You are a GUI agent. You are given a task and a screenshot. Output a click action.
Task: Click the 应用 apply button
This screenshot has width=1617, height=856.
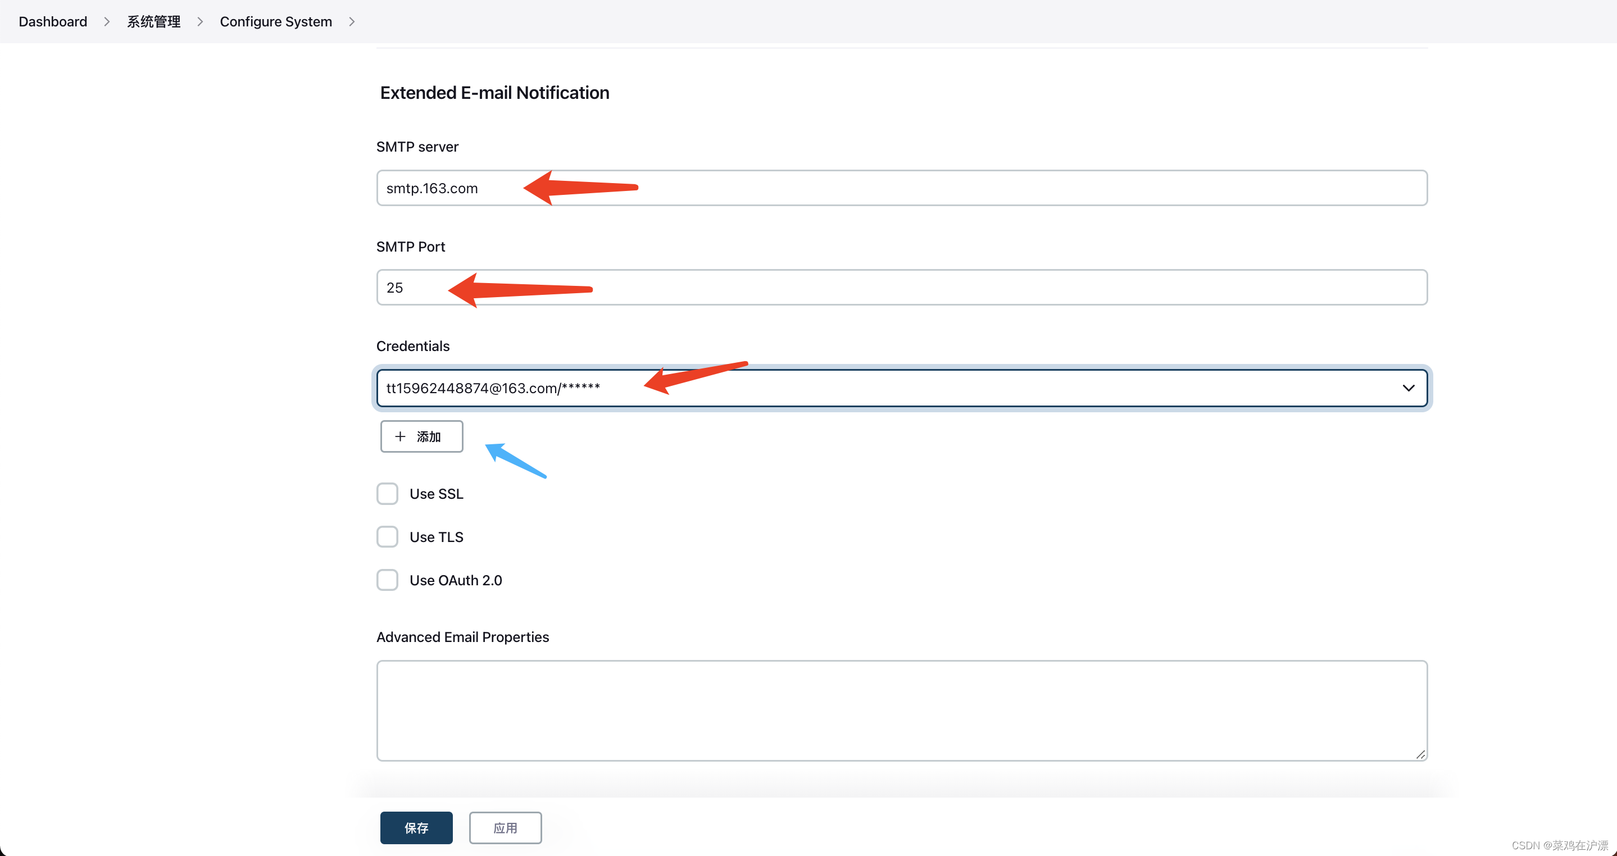(x=505, y=827)
